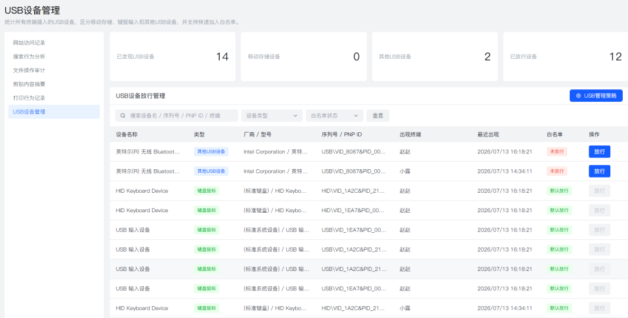Open USB管理策略 settings
This screenshot has height=318, width=628.
(596, 96)
